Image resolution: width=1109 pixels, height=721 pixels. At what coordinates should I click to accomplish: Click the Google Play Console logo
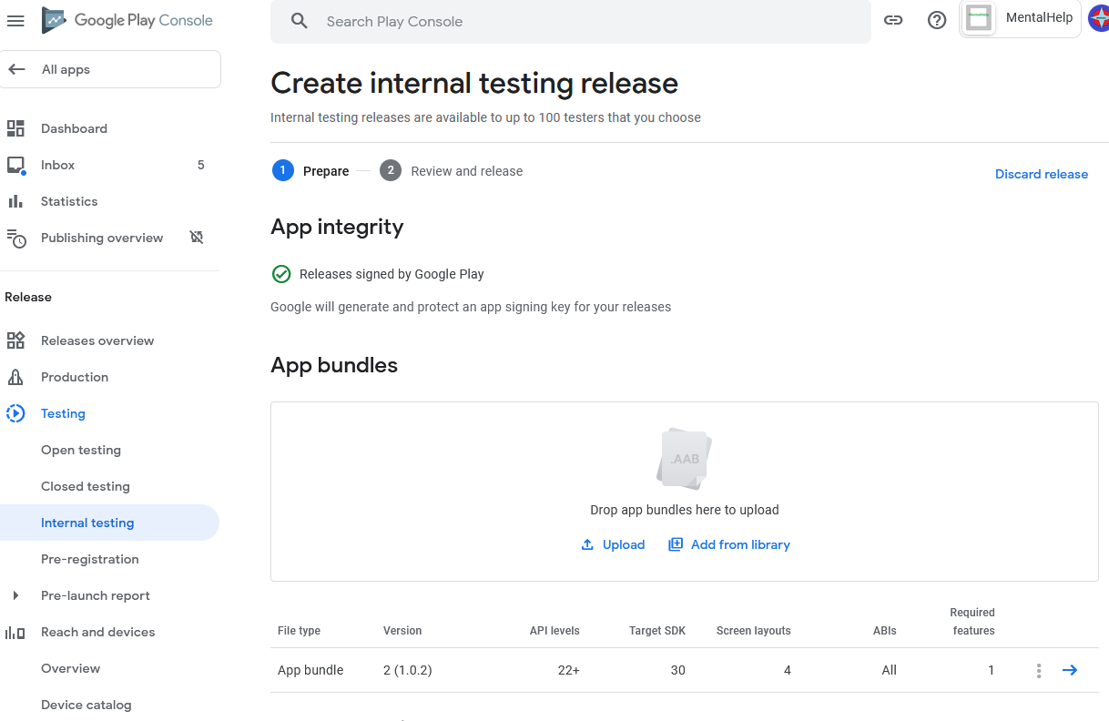[127, 20]
